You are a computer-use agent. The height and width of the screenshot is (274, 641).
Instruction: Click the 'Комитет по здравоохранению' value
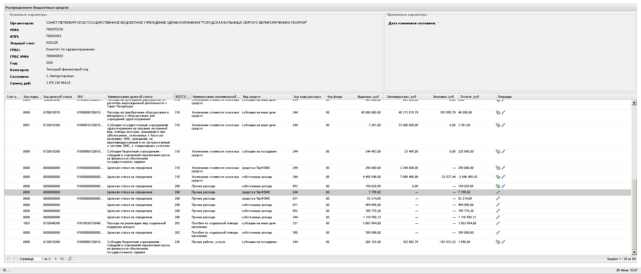coord(70,49)
